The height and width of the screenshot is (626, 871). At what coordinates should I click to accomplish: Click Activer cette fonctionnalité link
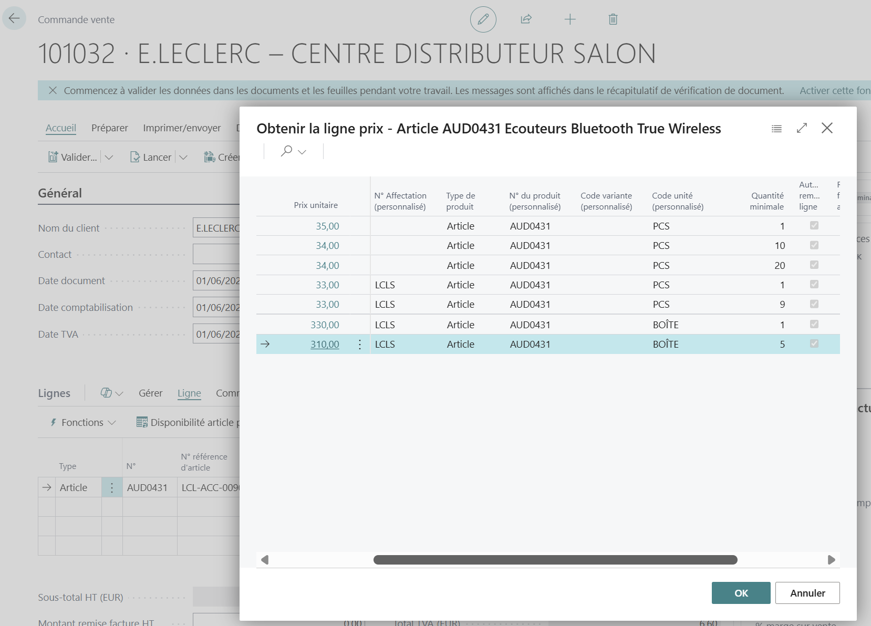tap(835, 90)
